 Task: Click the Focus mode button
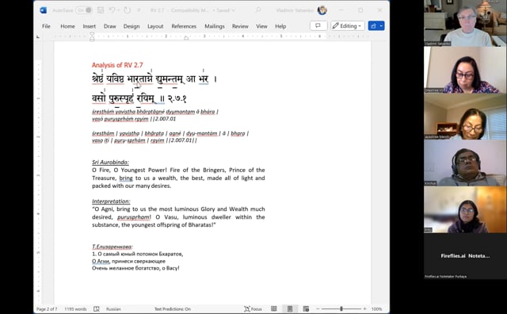[x=253, y=308]
